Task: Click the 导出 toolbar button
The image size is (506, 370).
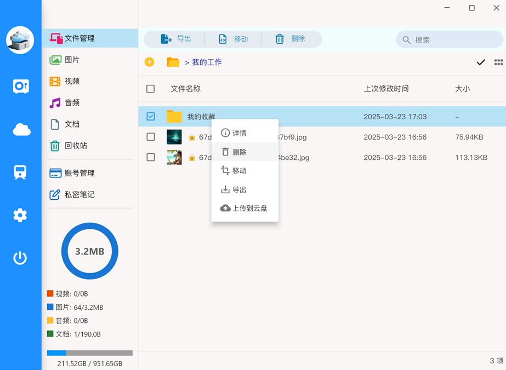Action: [176, 39]
